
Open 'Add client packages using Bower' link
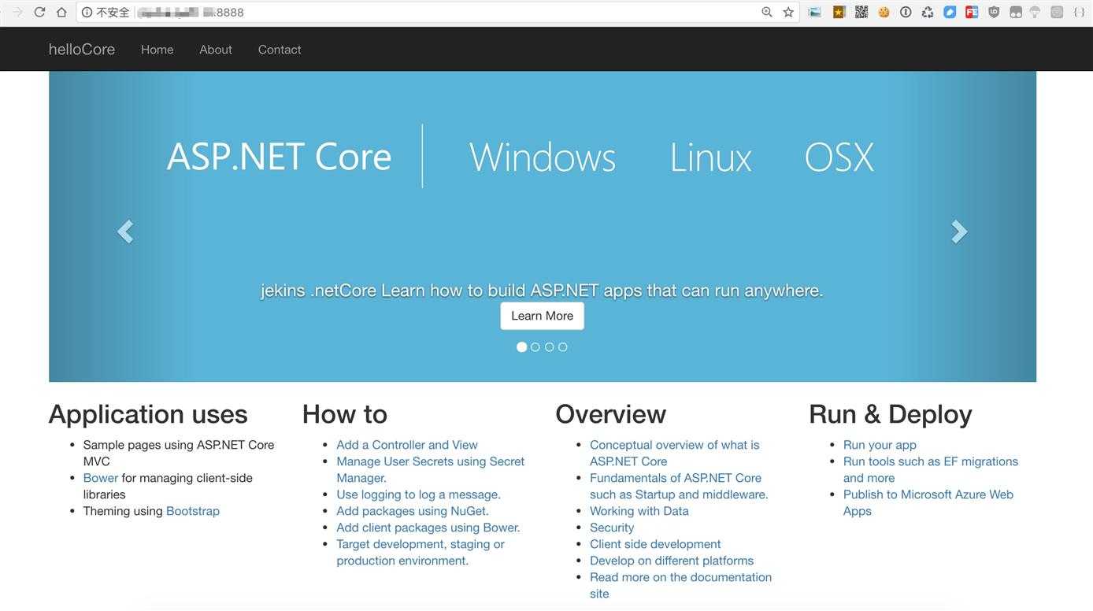pyautogui.click(x=428, y=528)
